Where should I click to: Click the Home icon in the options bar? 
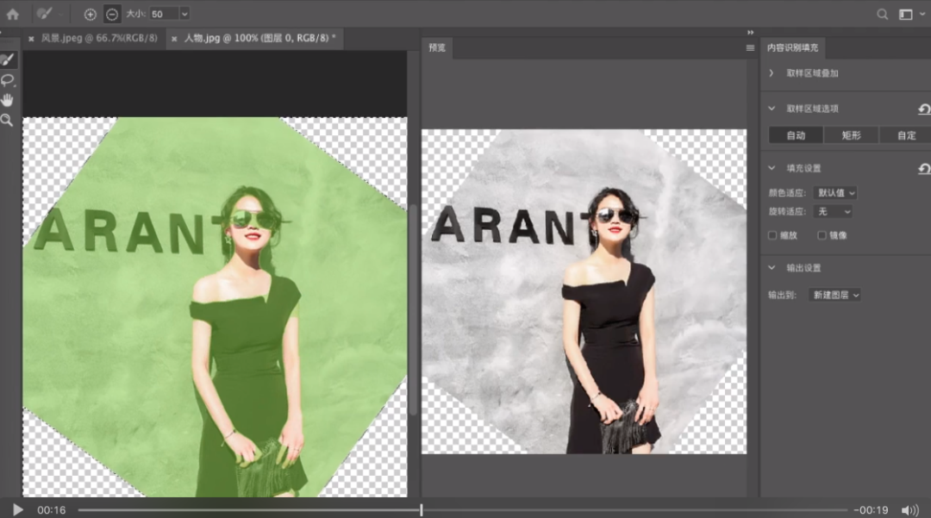point(13,14)
